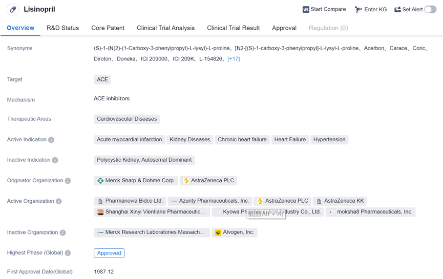Image resolution: width=443 pixels, height=279 pixels.
Task: Click info icon beside Inactive Organization
Action: [x=62, y=232]
